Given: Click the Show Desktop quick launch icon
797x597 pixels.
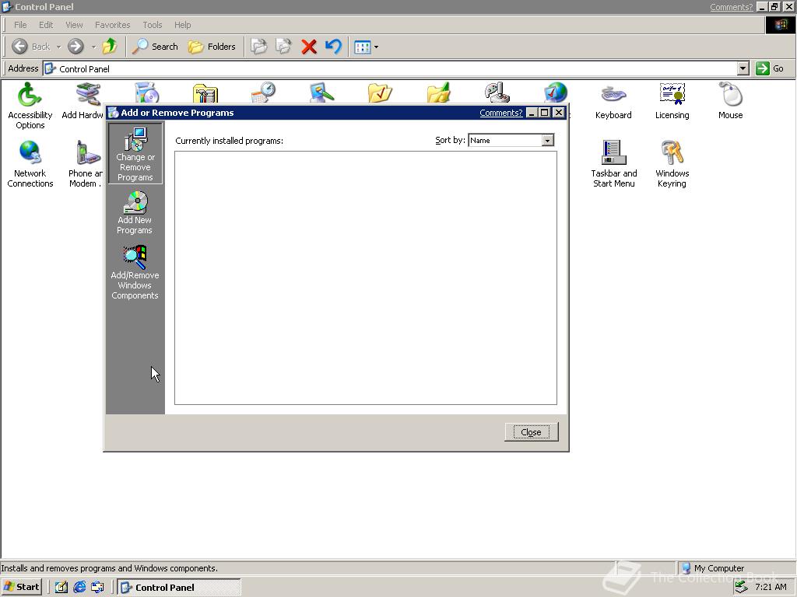Looking at the screenshot, I should [x=61, y=588].
